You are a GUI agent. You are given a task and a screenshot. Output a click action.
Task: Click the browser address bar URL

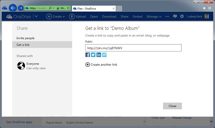[x=38, y=8]
